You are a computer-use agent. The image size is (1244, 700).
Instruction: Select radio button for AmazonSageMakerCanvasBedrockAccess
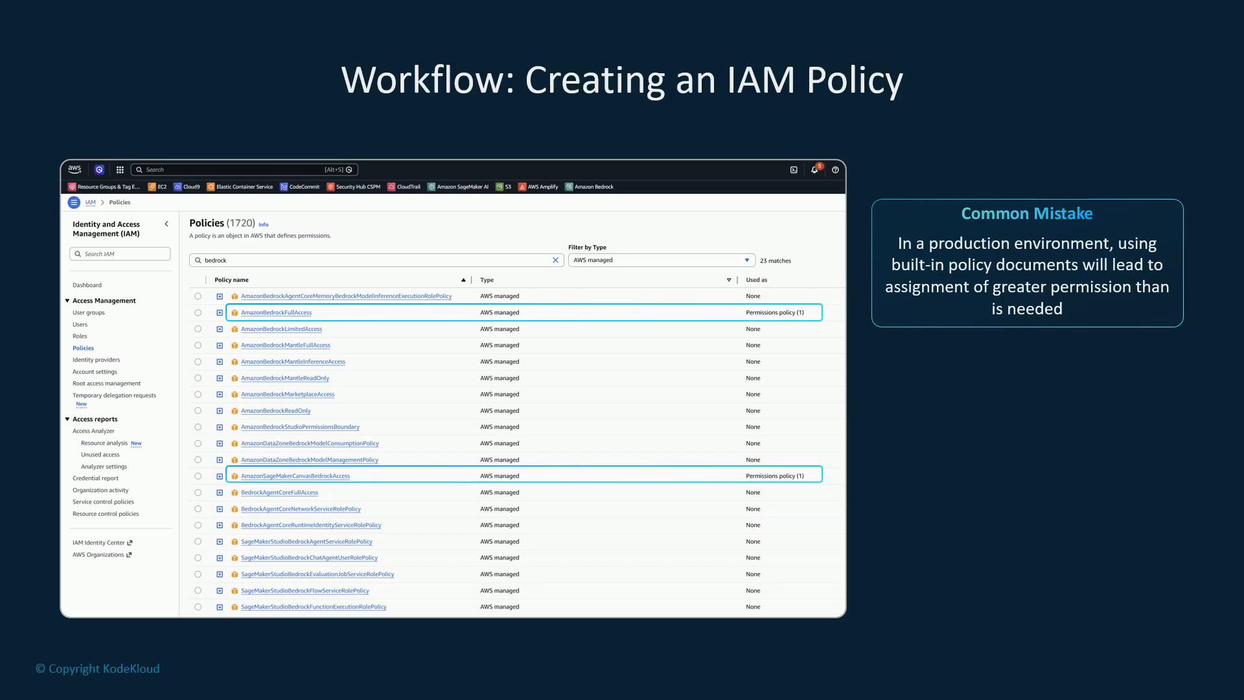(x=198, y=476)
